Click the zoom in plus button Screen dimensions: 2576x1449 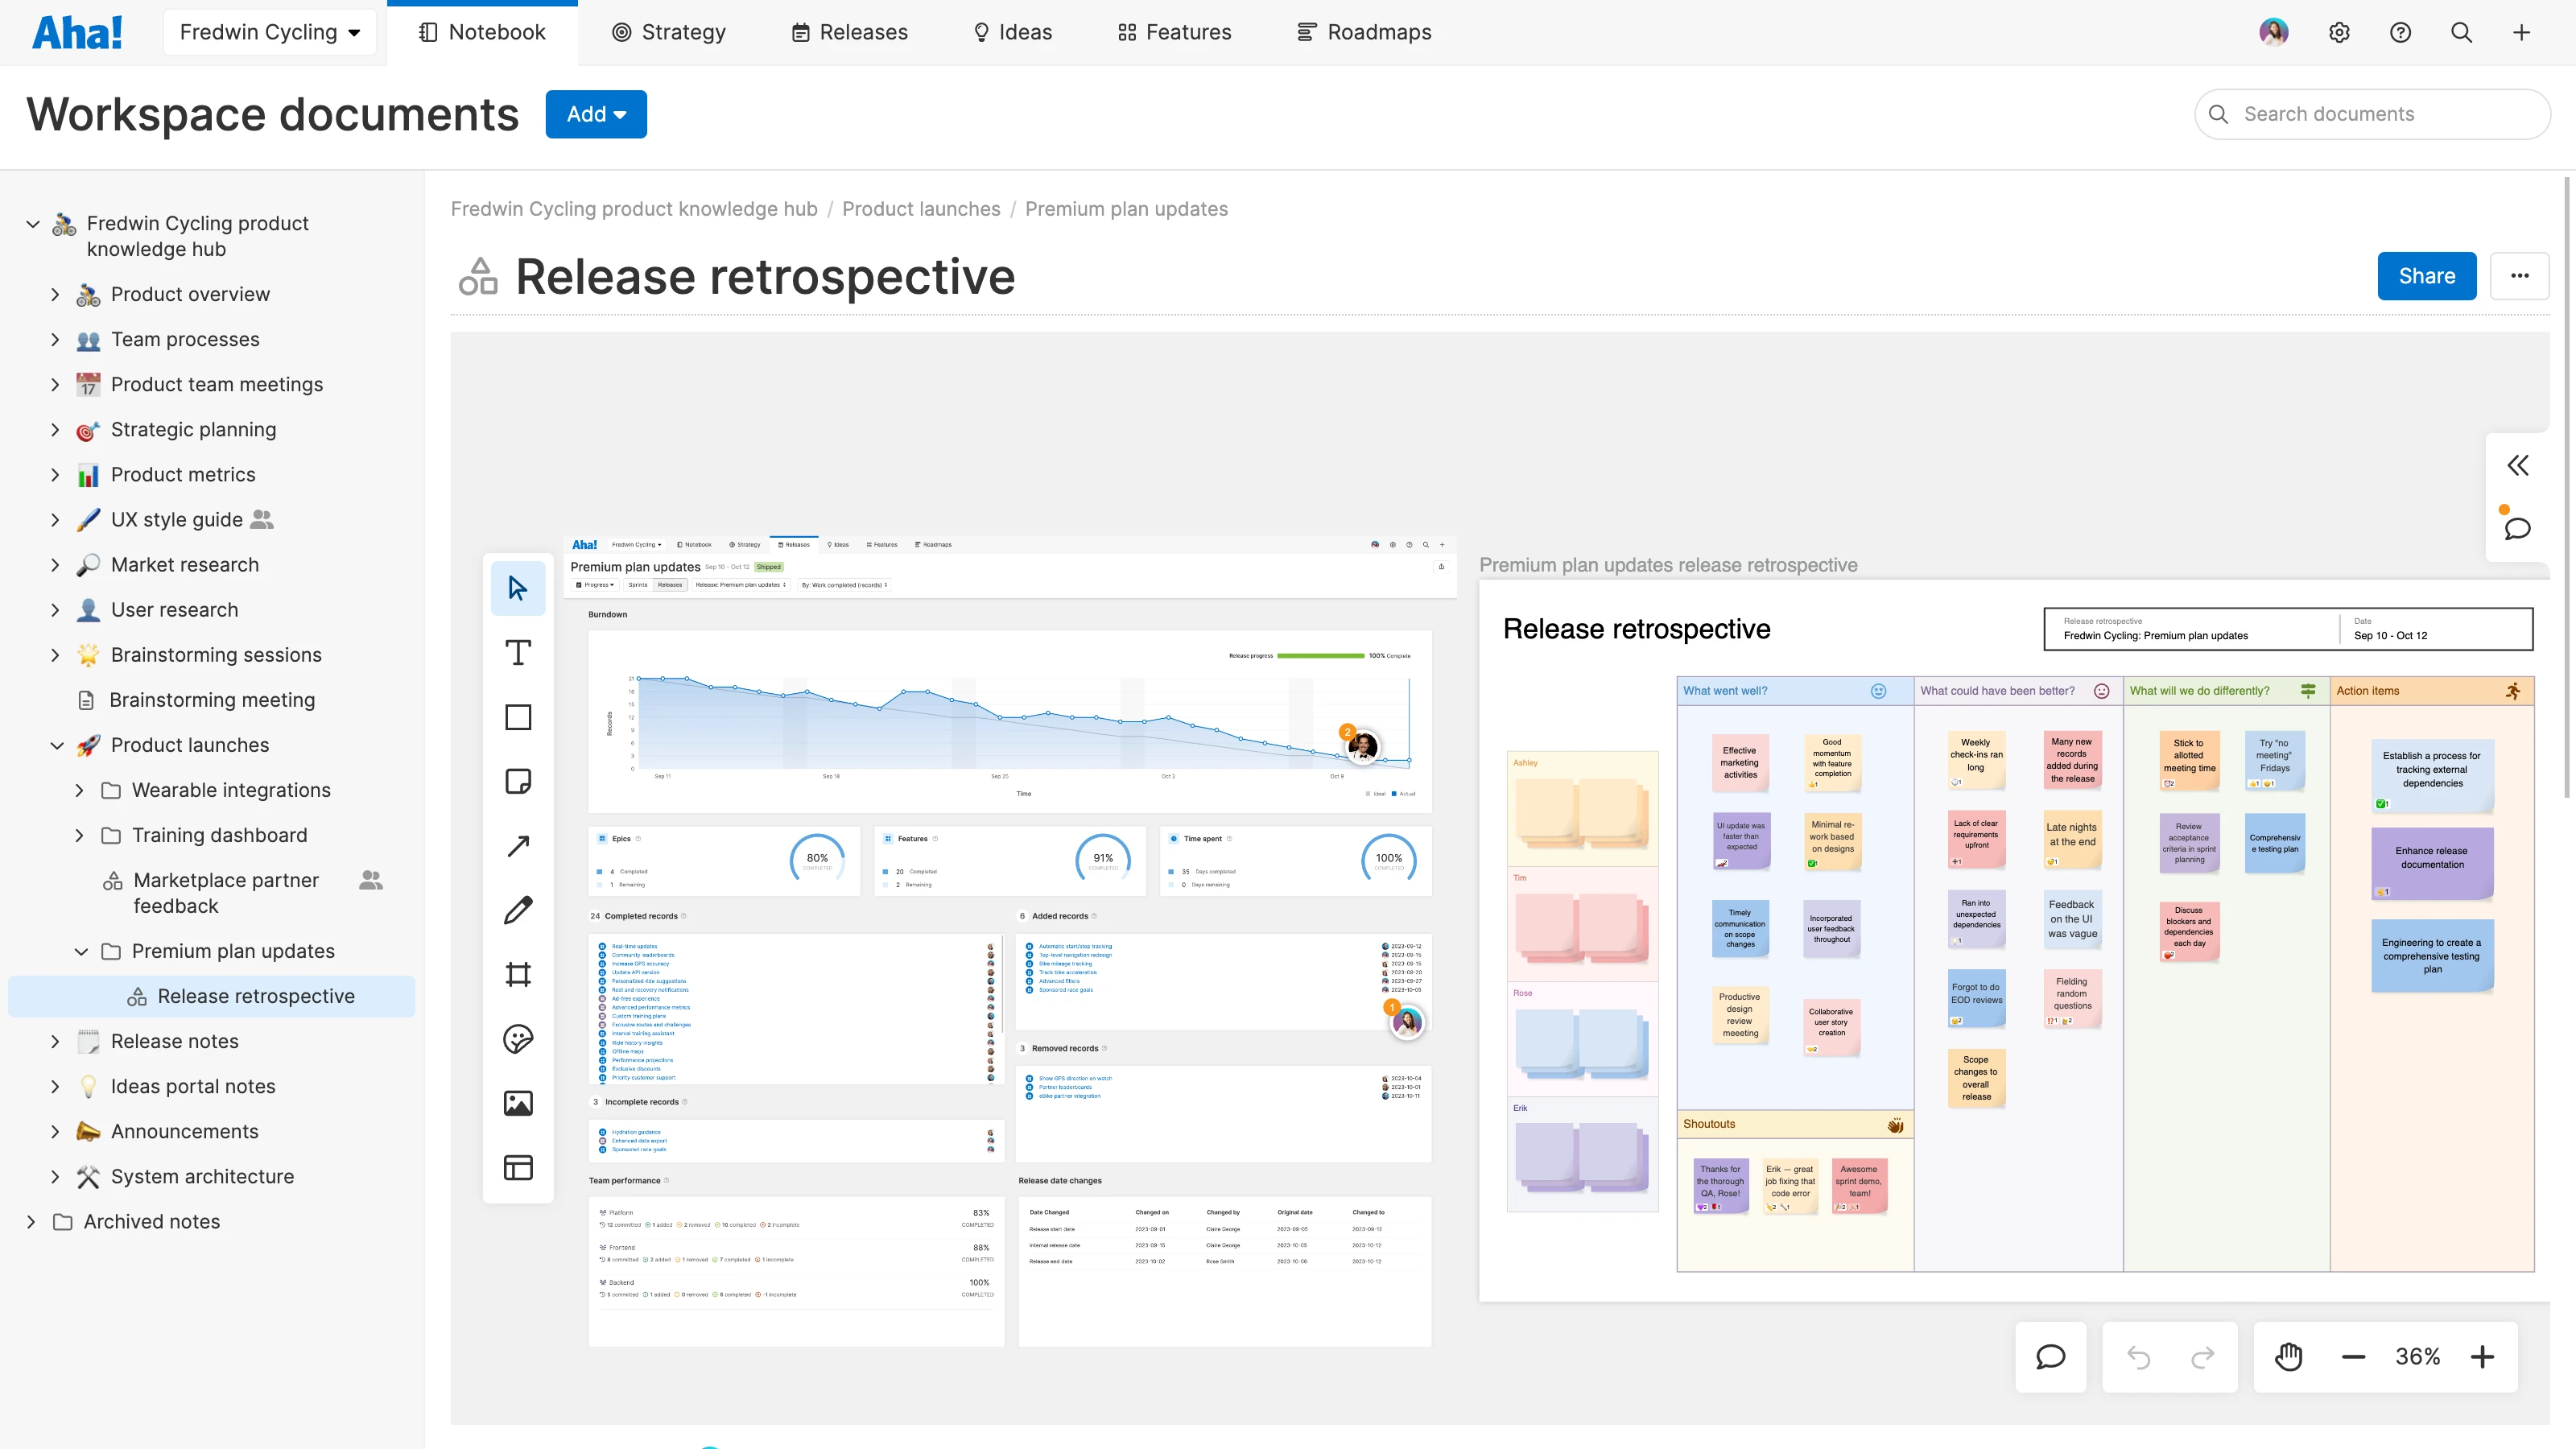(2482, 1357)
